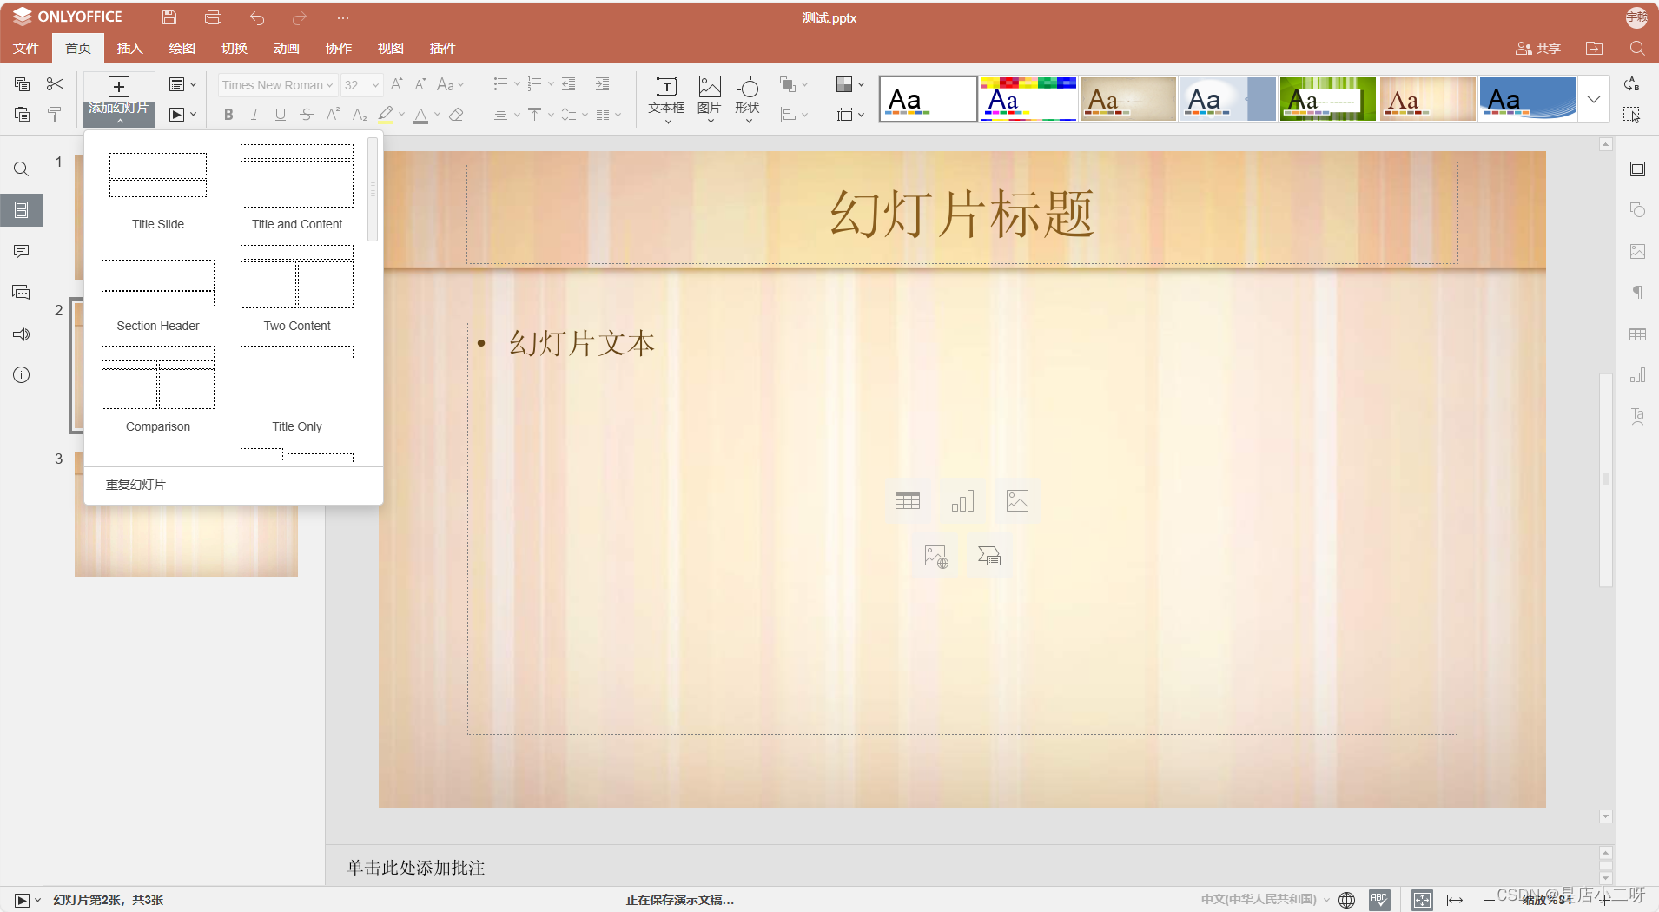Click the notes area 单击此处添加批注
This screenshot has width=1659, height=912.
[x=416, y=868]
